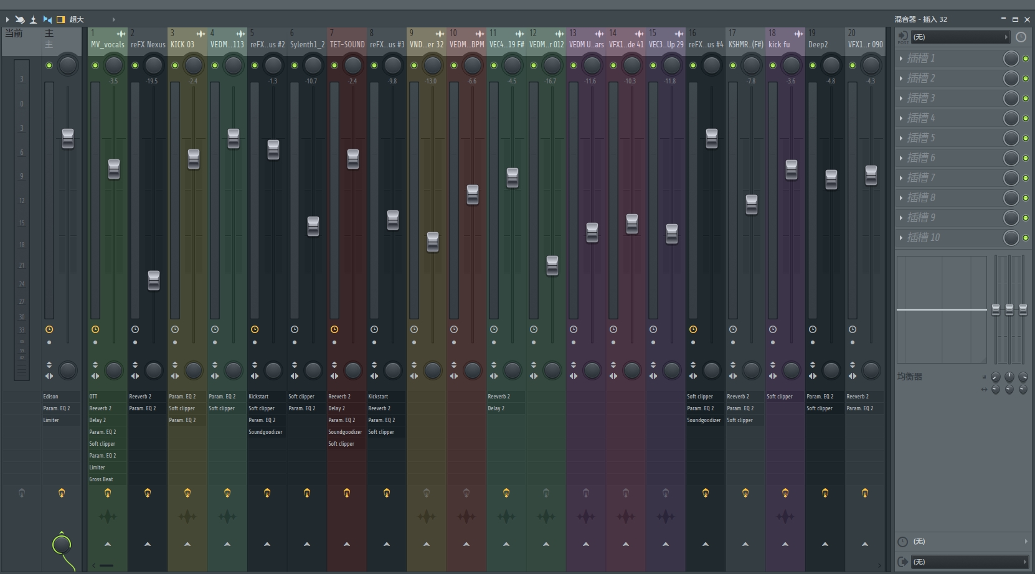Click the swap stereo arrows on KICK 03 track
This screenshot has height=574, width=1035.
click(x=175, y=376)
